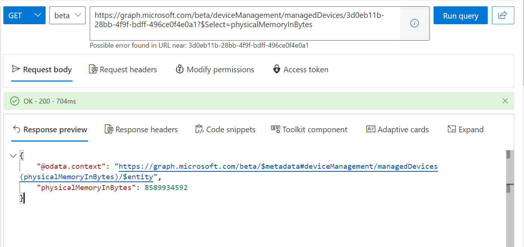Collapse the JSON response root object
The width and height of the screenshot is (524, 247).
[x=13, y=156]
